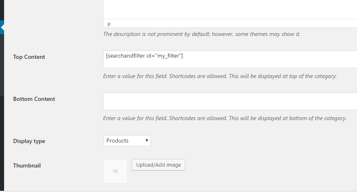Screen dimensions: 357x192
Task: Click the lighter gray section of admin sidebar
Action: pyautogui.click(x=2, y=65)
